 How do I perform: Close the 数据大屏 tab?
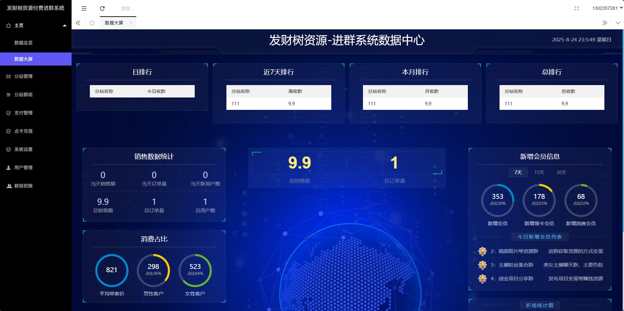[x=131, y=23]
